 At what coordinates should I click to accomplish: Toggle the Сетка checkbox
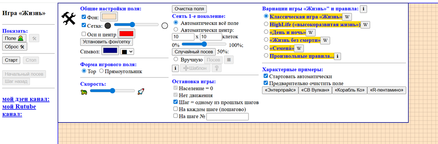tap(84, 25)
